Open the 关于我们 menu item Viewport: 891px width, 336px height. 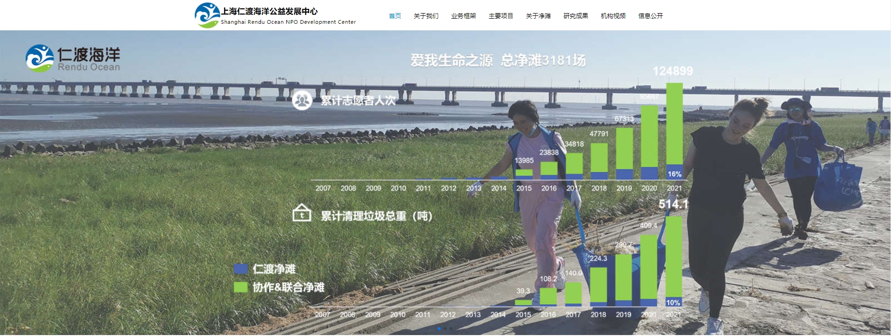tap(426, 16)
